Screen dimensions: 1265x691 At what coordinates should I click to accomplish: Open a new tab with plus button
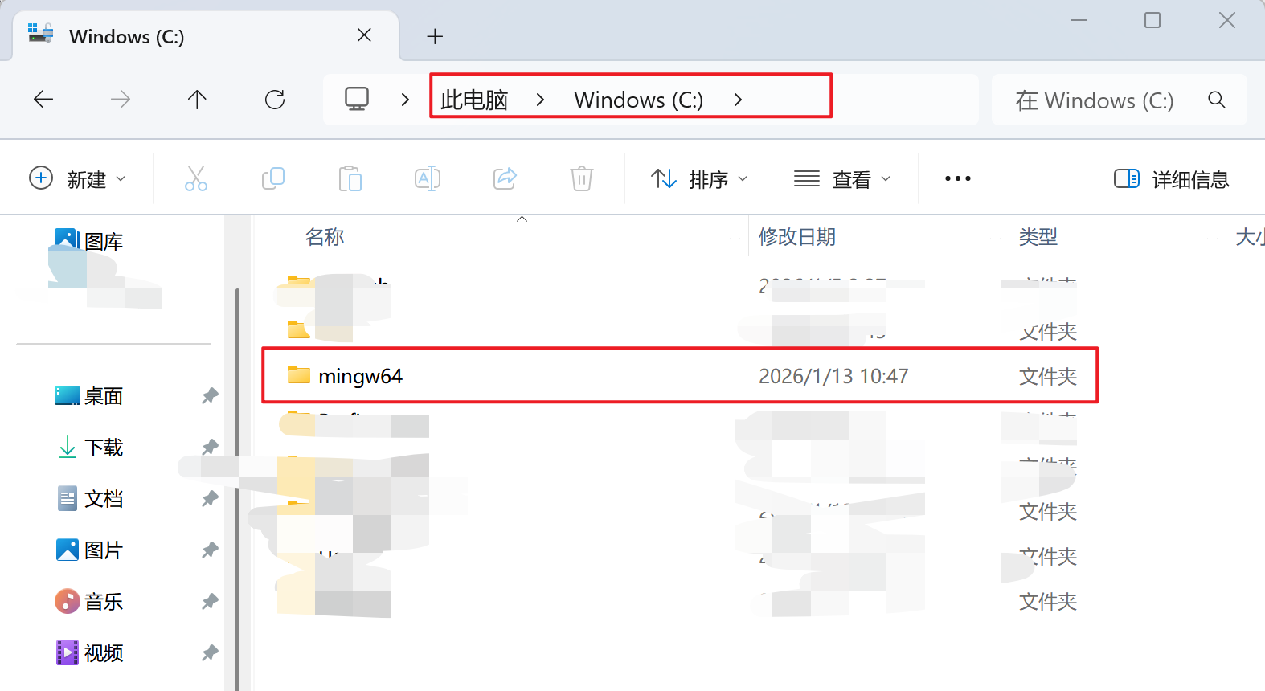[435, 36]
